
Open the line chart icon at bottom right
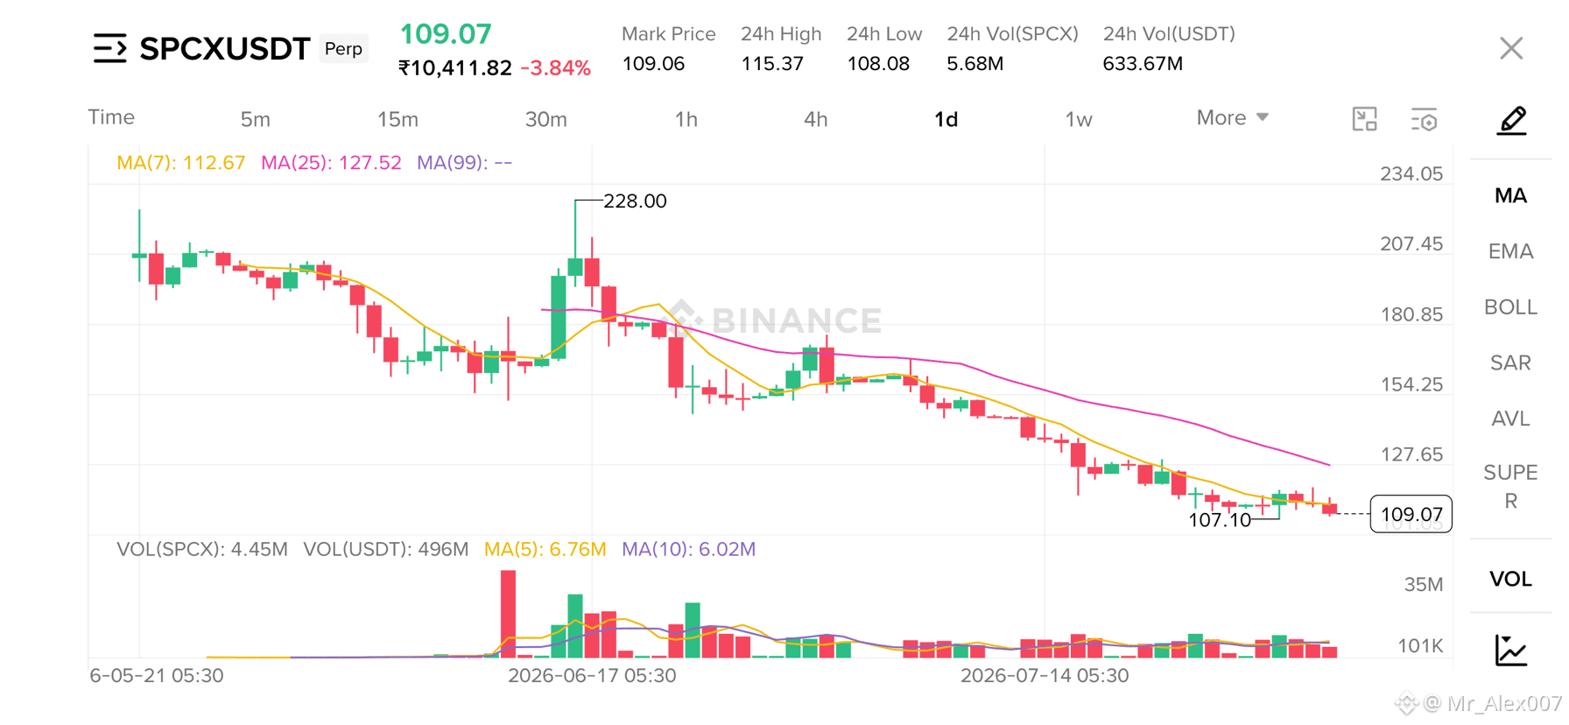(1511, 650)
